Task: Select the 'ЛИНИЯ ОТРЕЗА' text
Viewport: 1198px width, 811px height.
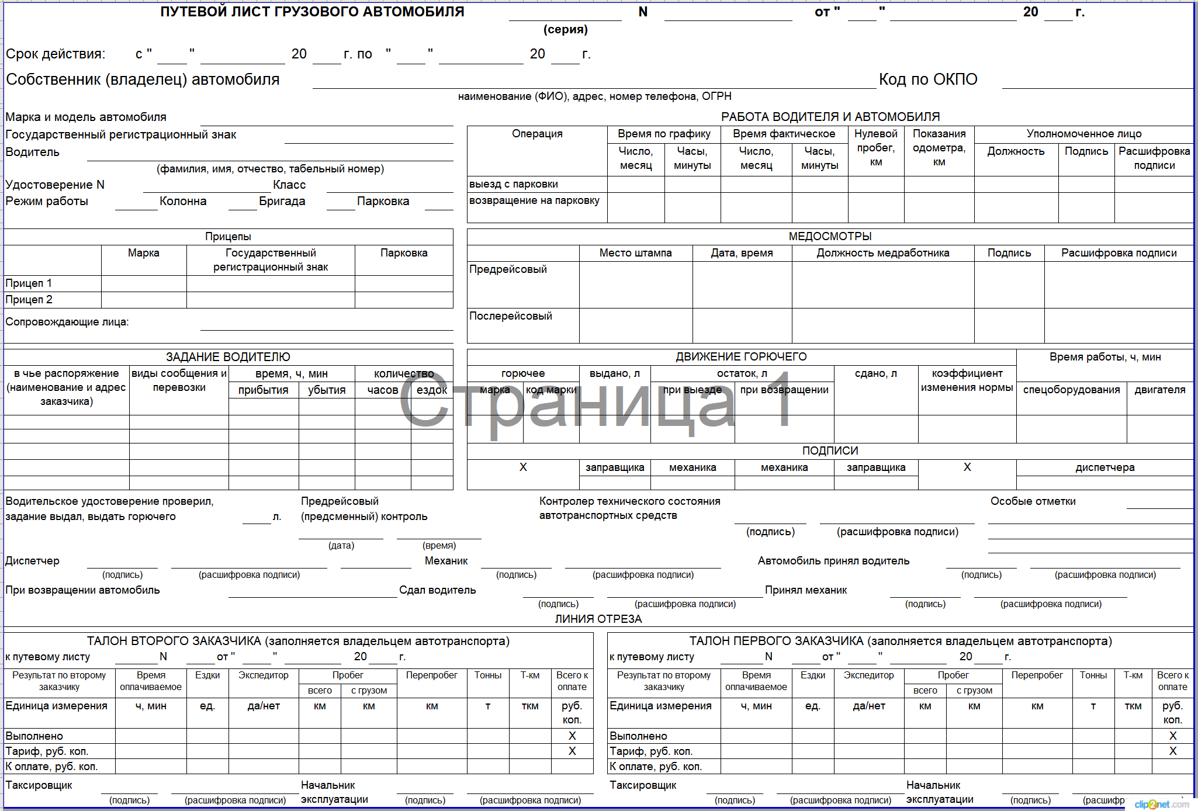Action: click(x=598, y=619)
